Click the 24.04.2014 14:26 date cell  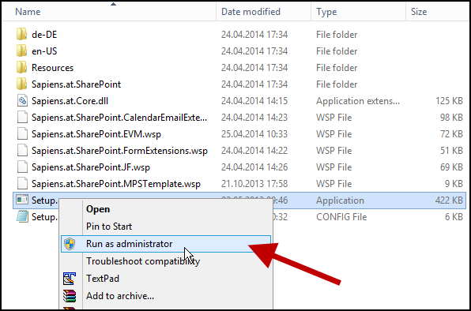point(254,167)
